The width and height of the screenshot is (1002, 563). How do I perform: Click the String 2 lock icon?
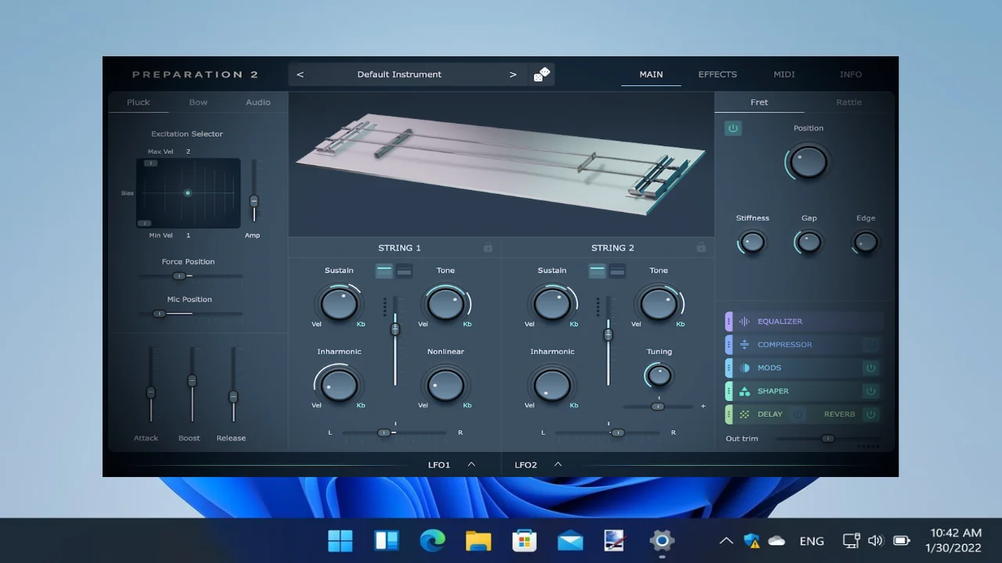coord(701,248)
